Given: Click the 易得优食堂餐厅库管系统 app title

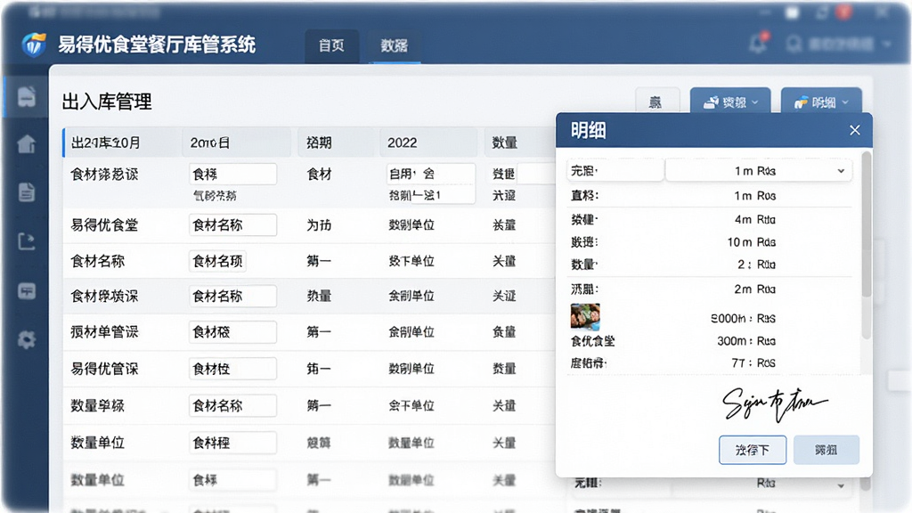Looking at the screenshot, I should [x=157, y=45].
